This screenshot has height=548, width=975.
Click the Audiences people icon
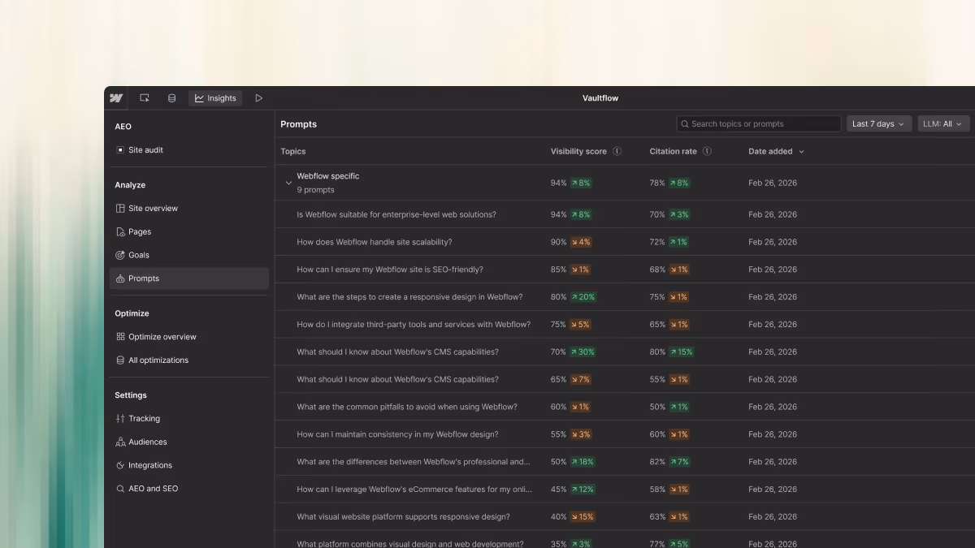coord(120,442)
